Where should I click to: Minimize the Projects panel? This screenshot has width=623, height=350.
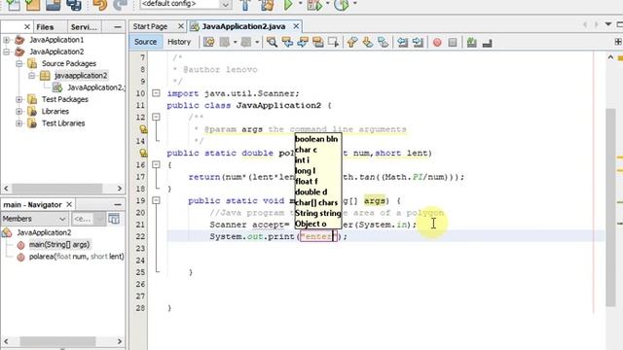coord(118,27)
